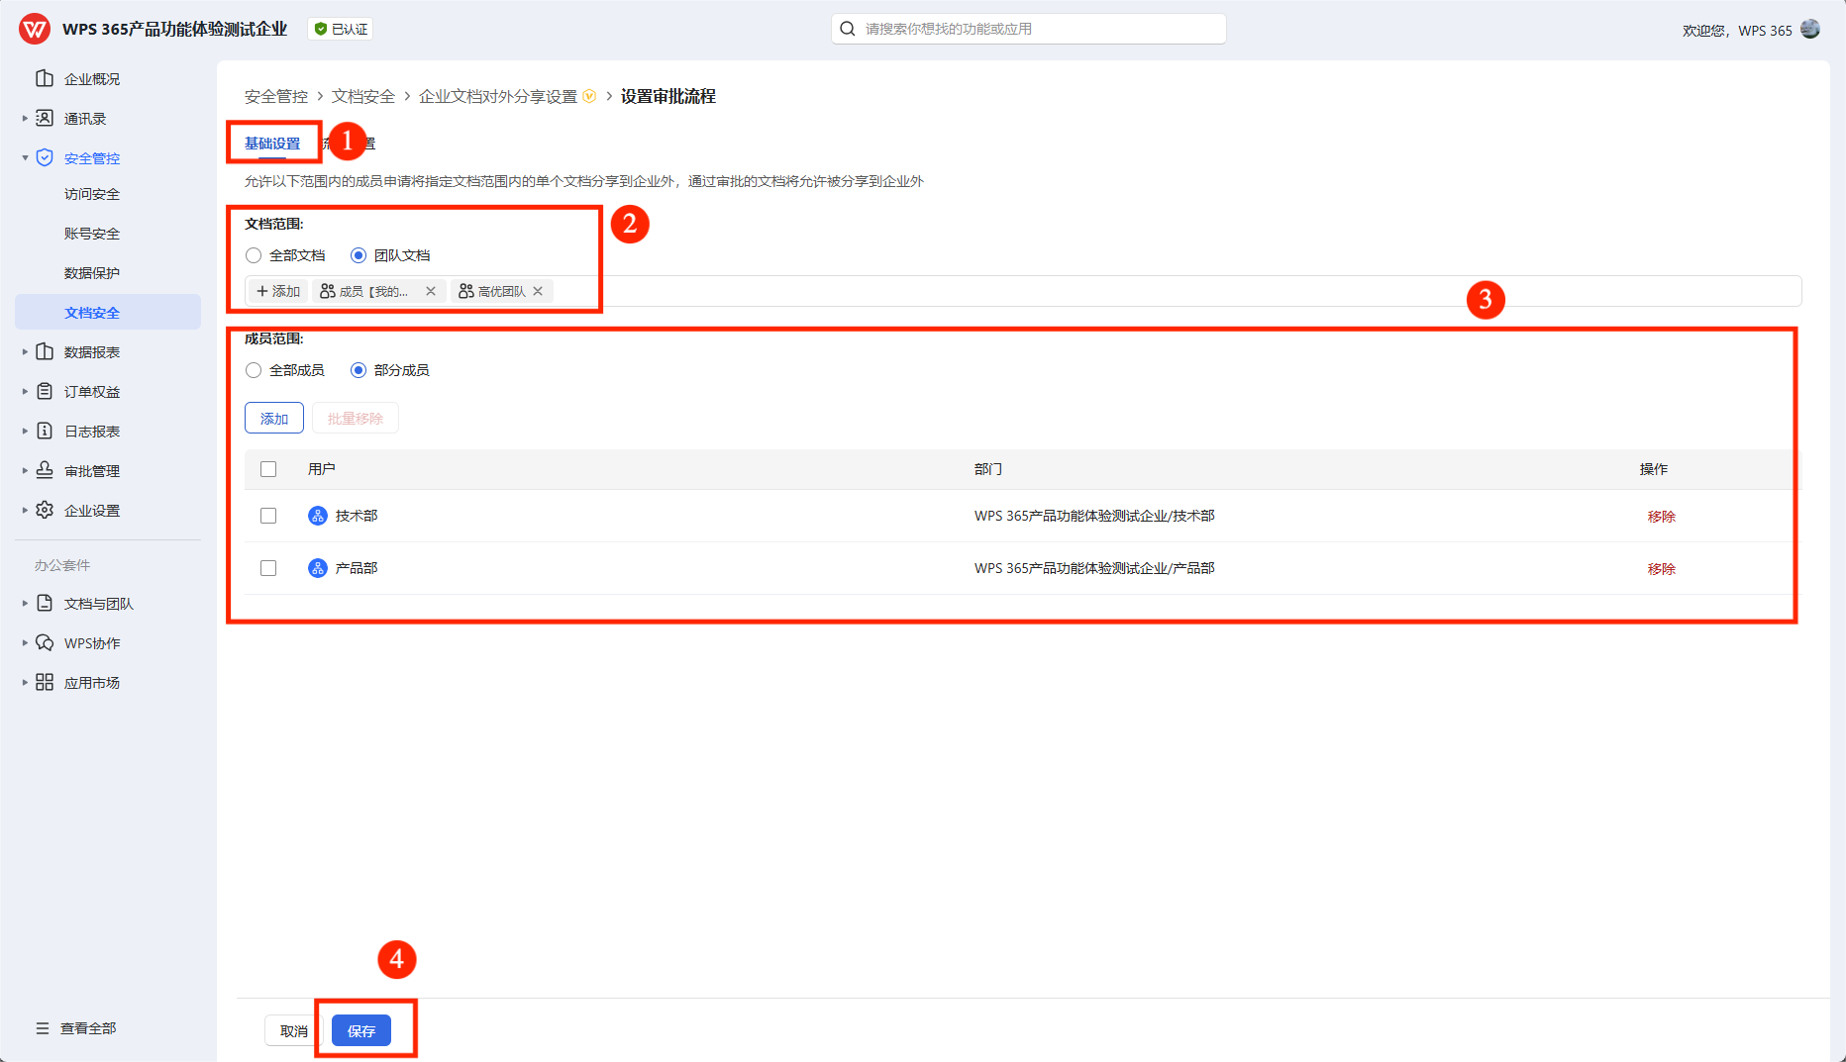Image resolution: width=1846 pixels, height=1062 pixels.
Task: Click the 取消 button
Action: tap(294, 1030)
